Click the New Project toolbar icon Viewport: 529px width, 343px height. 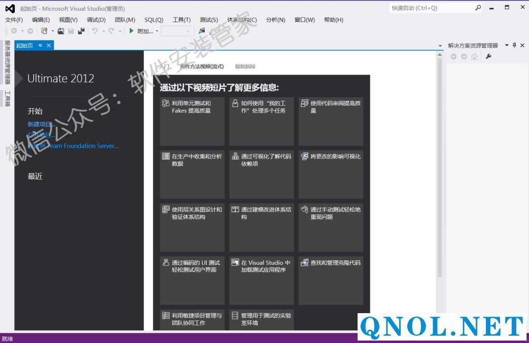point(44,31)
